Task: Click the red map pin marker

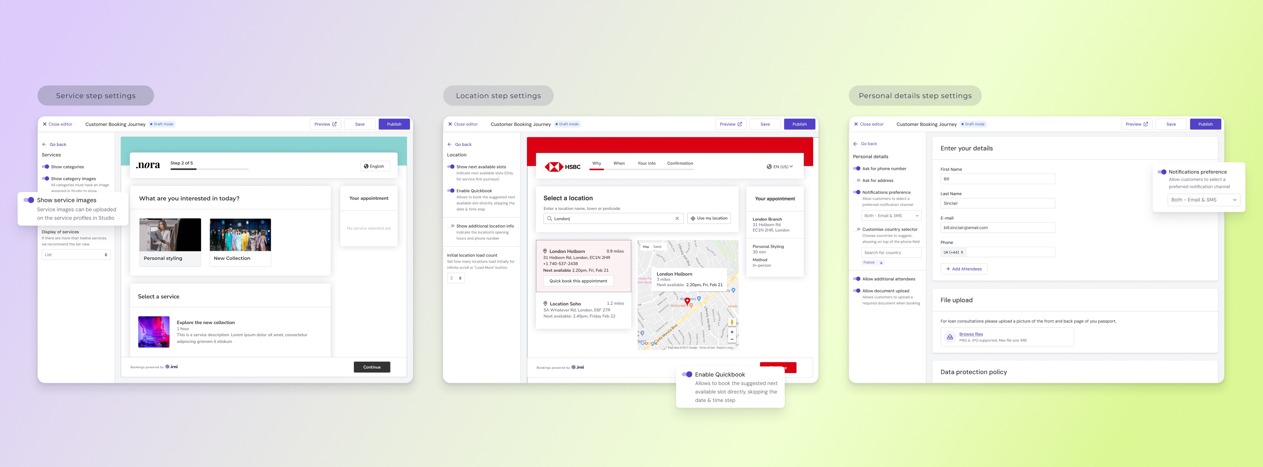Action: click(687, 301)
